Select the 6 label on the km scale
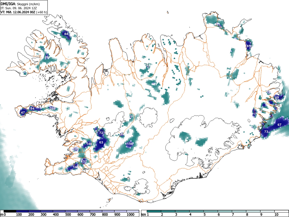The height and width of the screenshot is (217, 289). [x=218, y=214]
